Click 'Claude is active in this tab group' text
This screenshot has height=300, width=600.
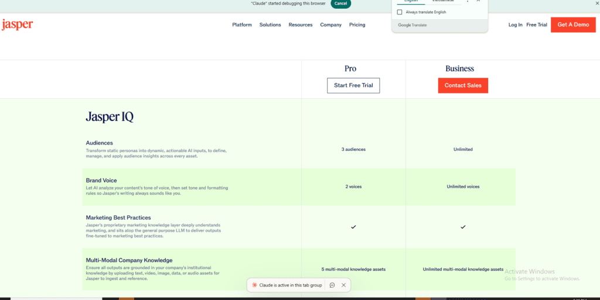(x=291, y=285)
